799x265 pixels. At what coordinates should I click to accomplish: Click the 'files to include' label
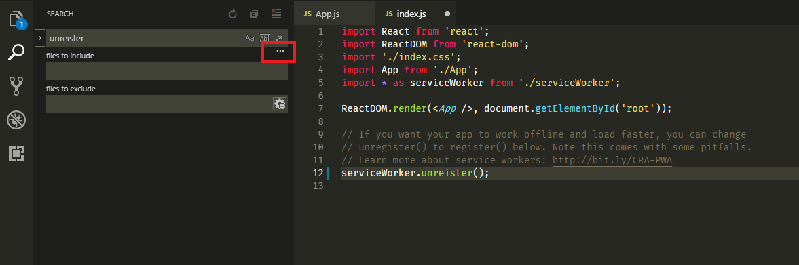point(71,56)
